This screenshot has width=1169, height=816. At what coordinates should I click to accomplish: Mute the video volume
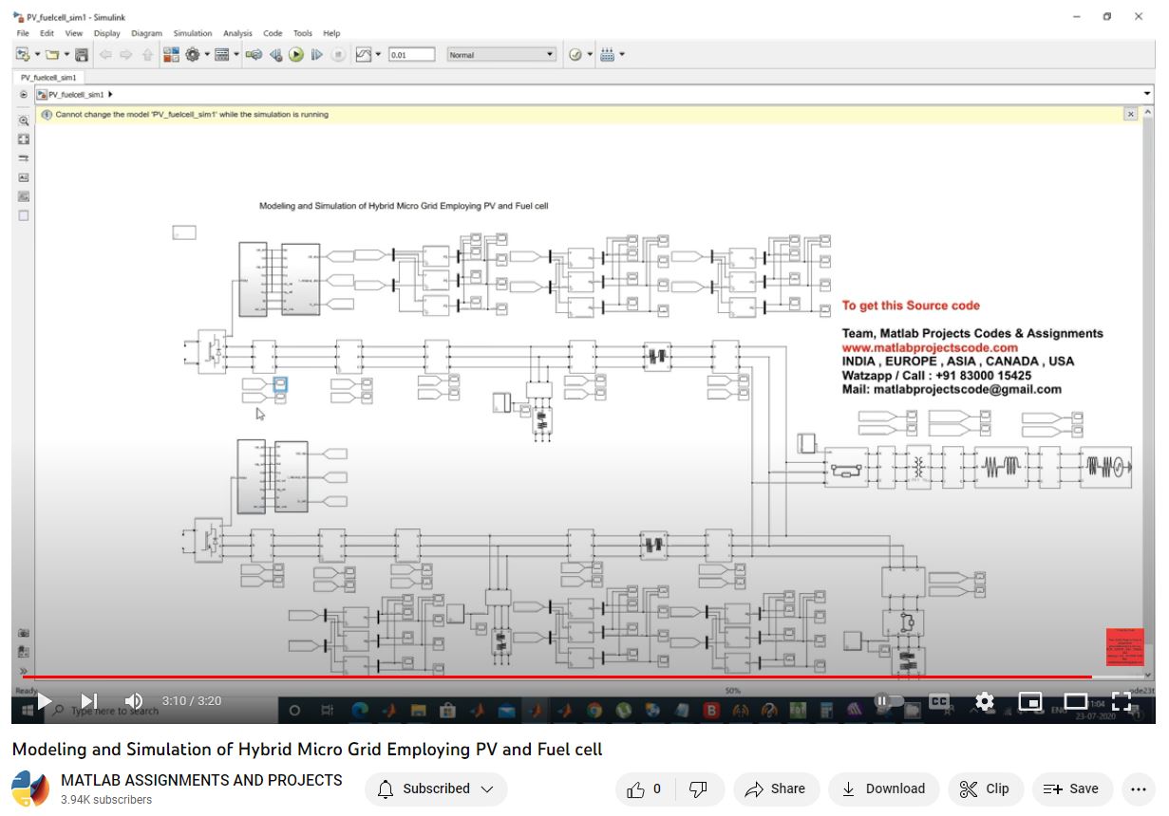click(x=134, y=701)
